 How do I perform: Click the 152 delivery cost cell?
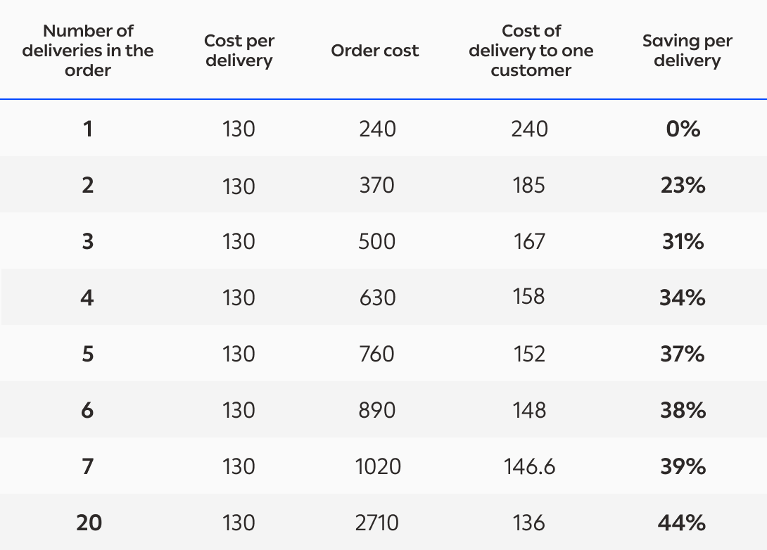coord(529,354)
